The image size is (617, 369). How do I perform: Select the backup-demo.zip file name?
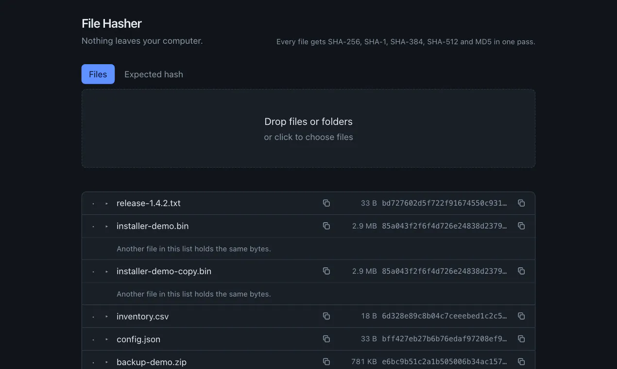click(152, 362)
